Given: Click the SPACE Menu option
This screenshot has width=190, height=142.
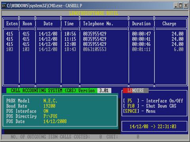Looking at the screenshot, I should [x=139, y=111].
